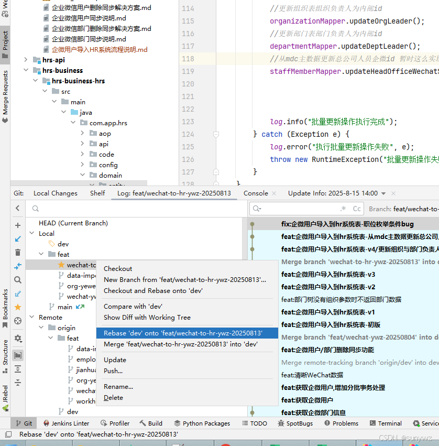Open the Bookmarks side panel
Image resolution: width=439 pixels, height=446 pixels.
click(x=5, y=308)
